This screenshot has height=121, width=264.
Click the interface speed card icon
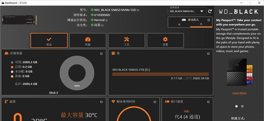(x=167, y=101)
